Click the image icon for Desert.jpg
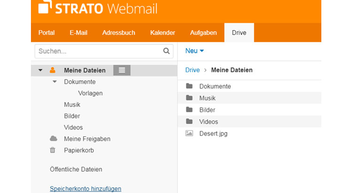 (x=189, y=133)
